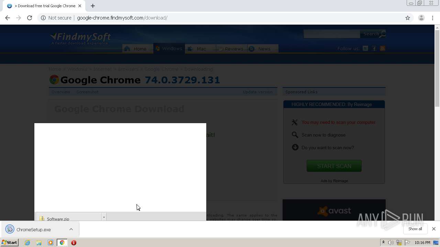The image size is (440, 247).
Task: Show hidden tray icons arrow
Action: pos(383,243)
